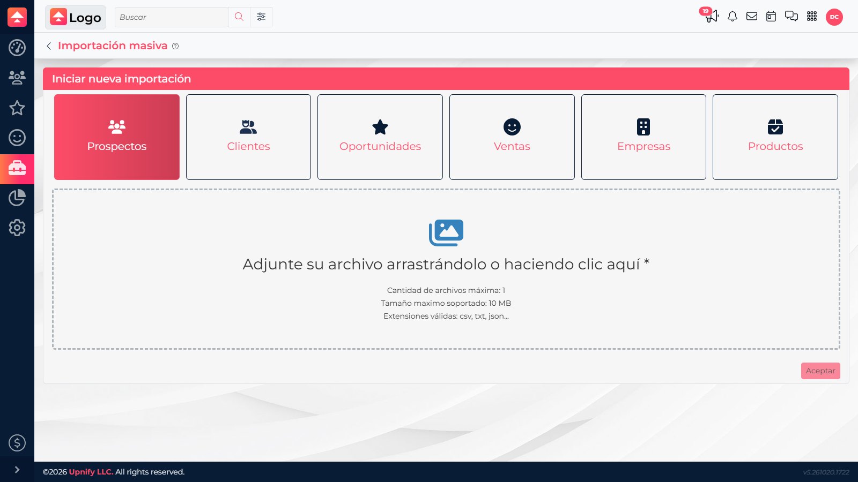Expand the sidebar with bottom chevron arrow
This screenshot has height=482, width=858.
17,470
